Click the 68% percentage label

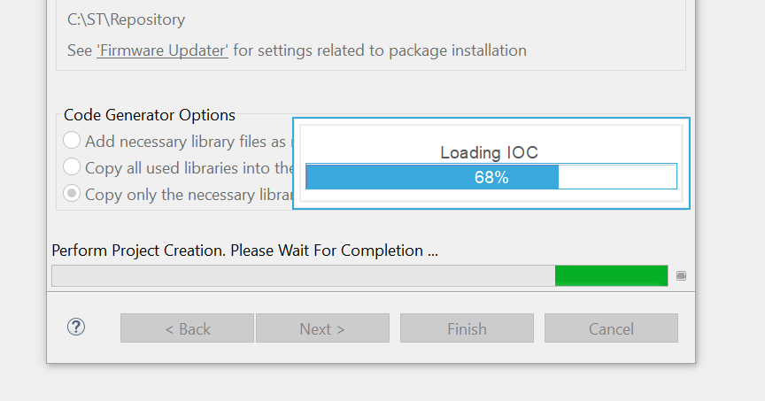491,177
